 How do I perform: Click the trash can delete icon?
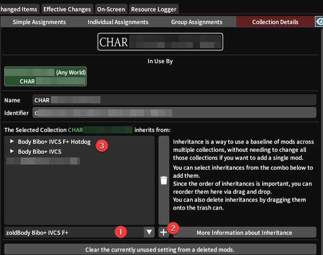(x=164, y=180)
